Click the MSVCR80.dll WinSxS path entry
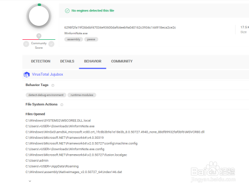Screen dimensions: 249x188 (115, 132)
